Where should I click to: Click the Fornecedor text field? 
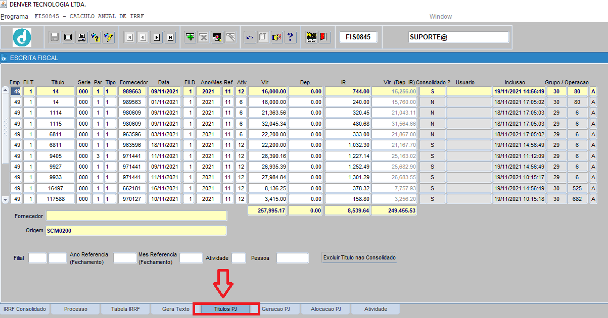136,216
